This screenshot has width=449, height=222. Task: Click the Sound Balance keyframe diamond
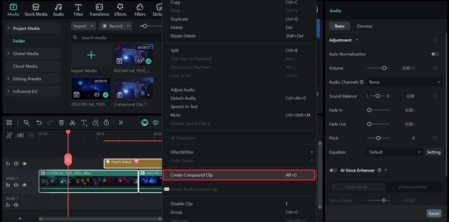435,96
